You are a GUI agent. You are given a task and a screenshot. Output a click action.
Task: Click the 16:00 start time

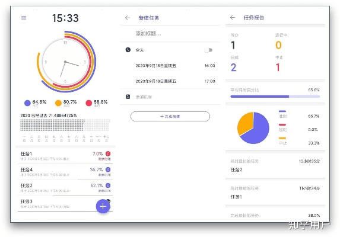point(209,66)
